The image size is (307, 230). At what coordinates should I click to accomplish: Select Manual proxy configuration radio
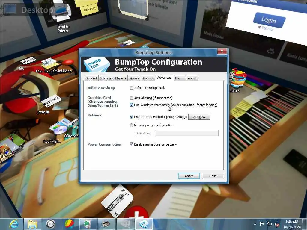tap(131, 125)
